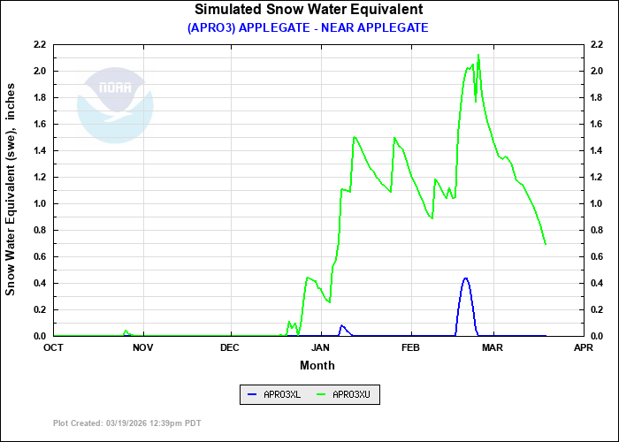Click the Plot Created timestamp text

127,423
